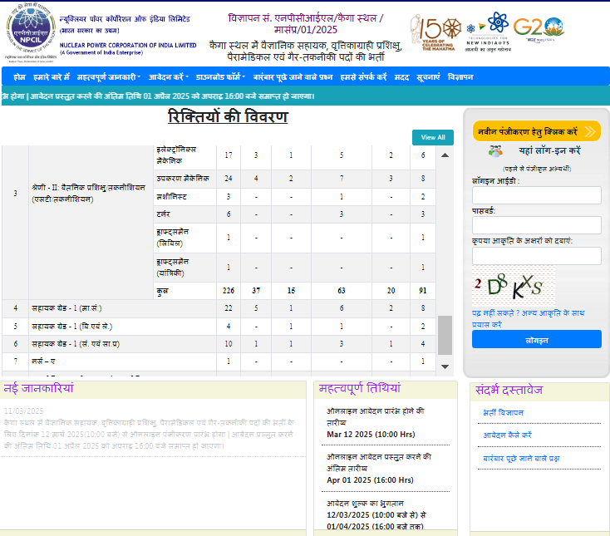Open the डाउनलोड फॉर्म dropdown menu

[x=221, y=76]
